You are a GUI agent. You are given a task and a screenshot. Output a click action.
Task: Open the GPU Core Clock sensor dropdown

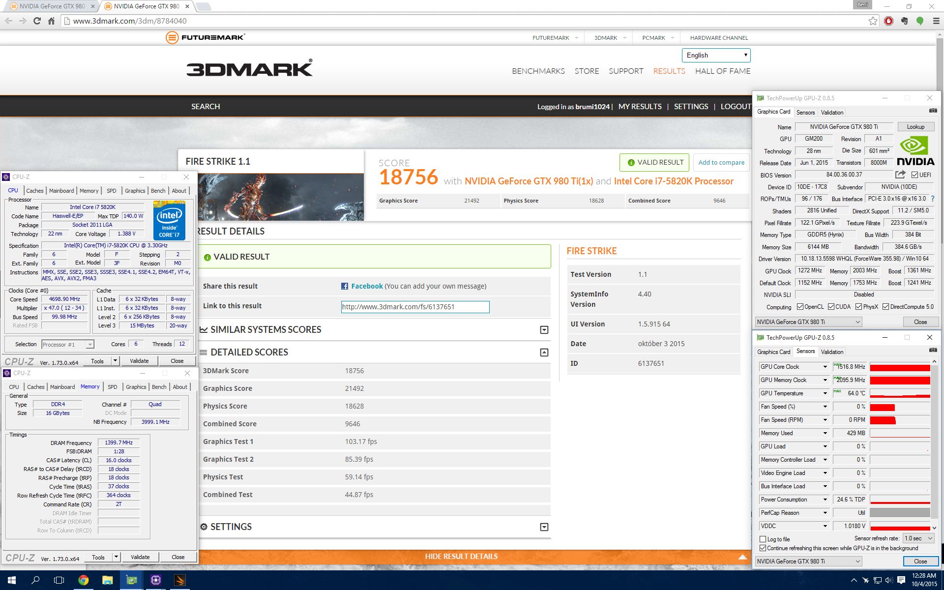825,367
